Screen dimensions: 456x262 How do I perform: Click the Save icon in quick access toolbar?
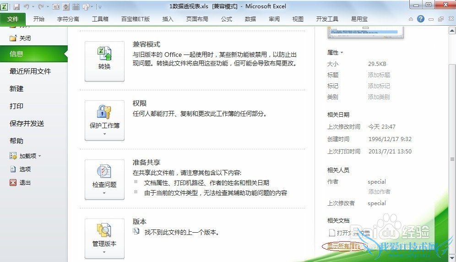pos(16,6)
